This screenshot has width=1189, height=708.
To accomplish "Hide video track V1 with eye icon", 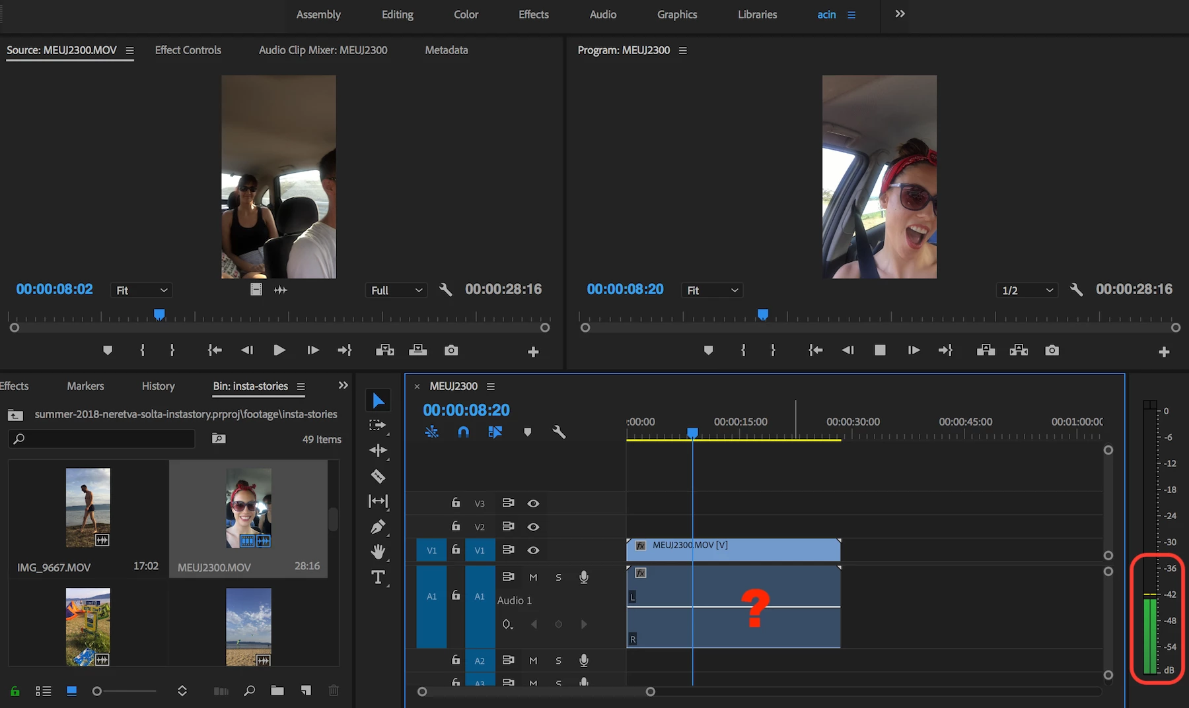I will pos(533,550).
